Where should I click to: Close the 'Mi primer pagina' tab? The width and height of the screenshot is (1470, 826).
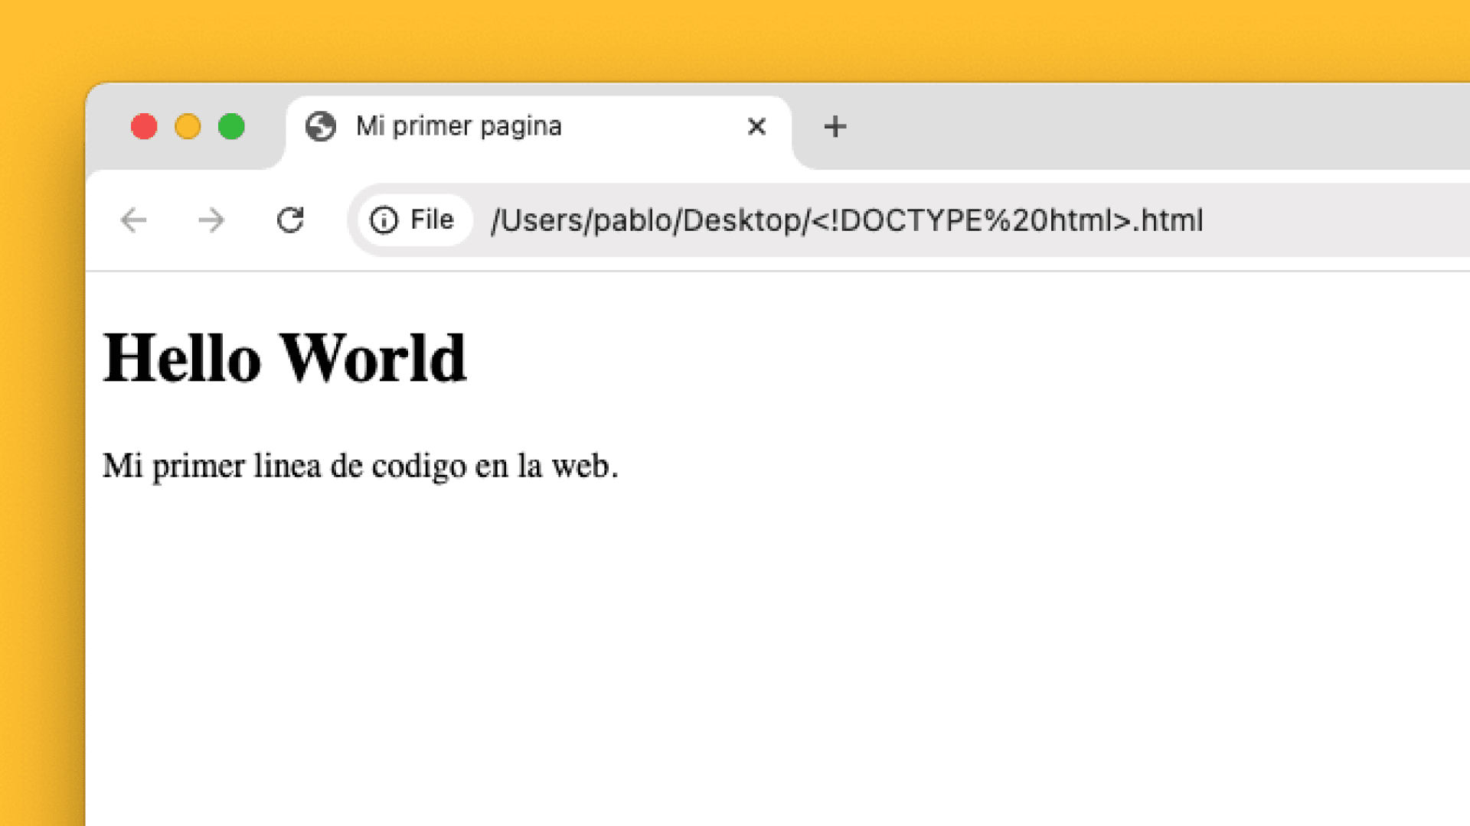tap(756, 126)
